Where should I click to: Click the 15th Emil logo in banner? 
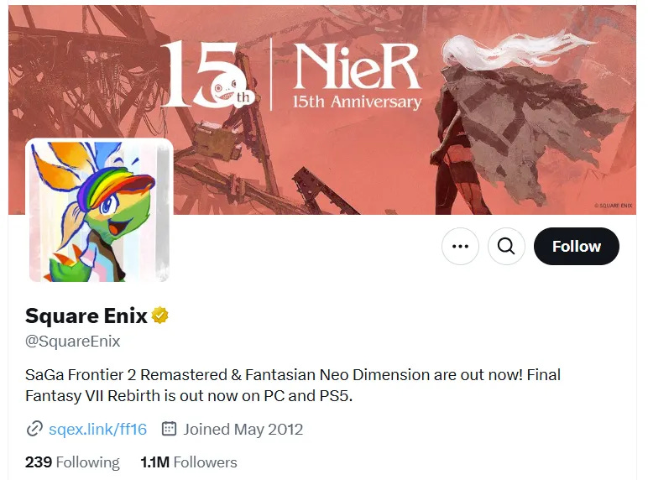point(206,75)
